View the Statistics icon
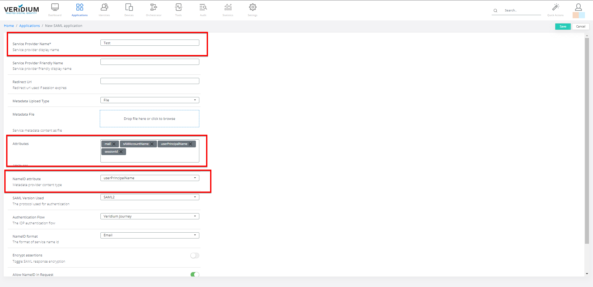The width and height of the screenshot is (593, 287). click(228, 7)
